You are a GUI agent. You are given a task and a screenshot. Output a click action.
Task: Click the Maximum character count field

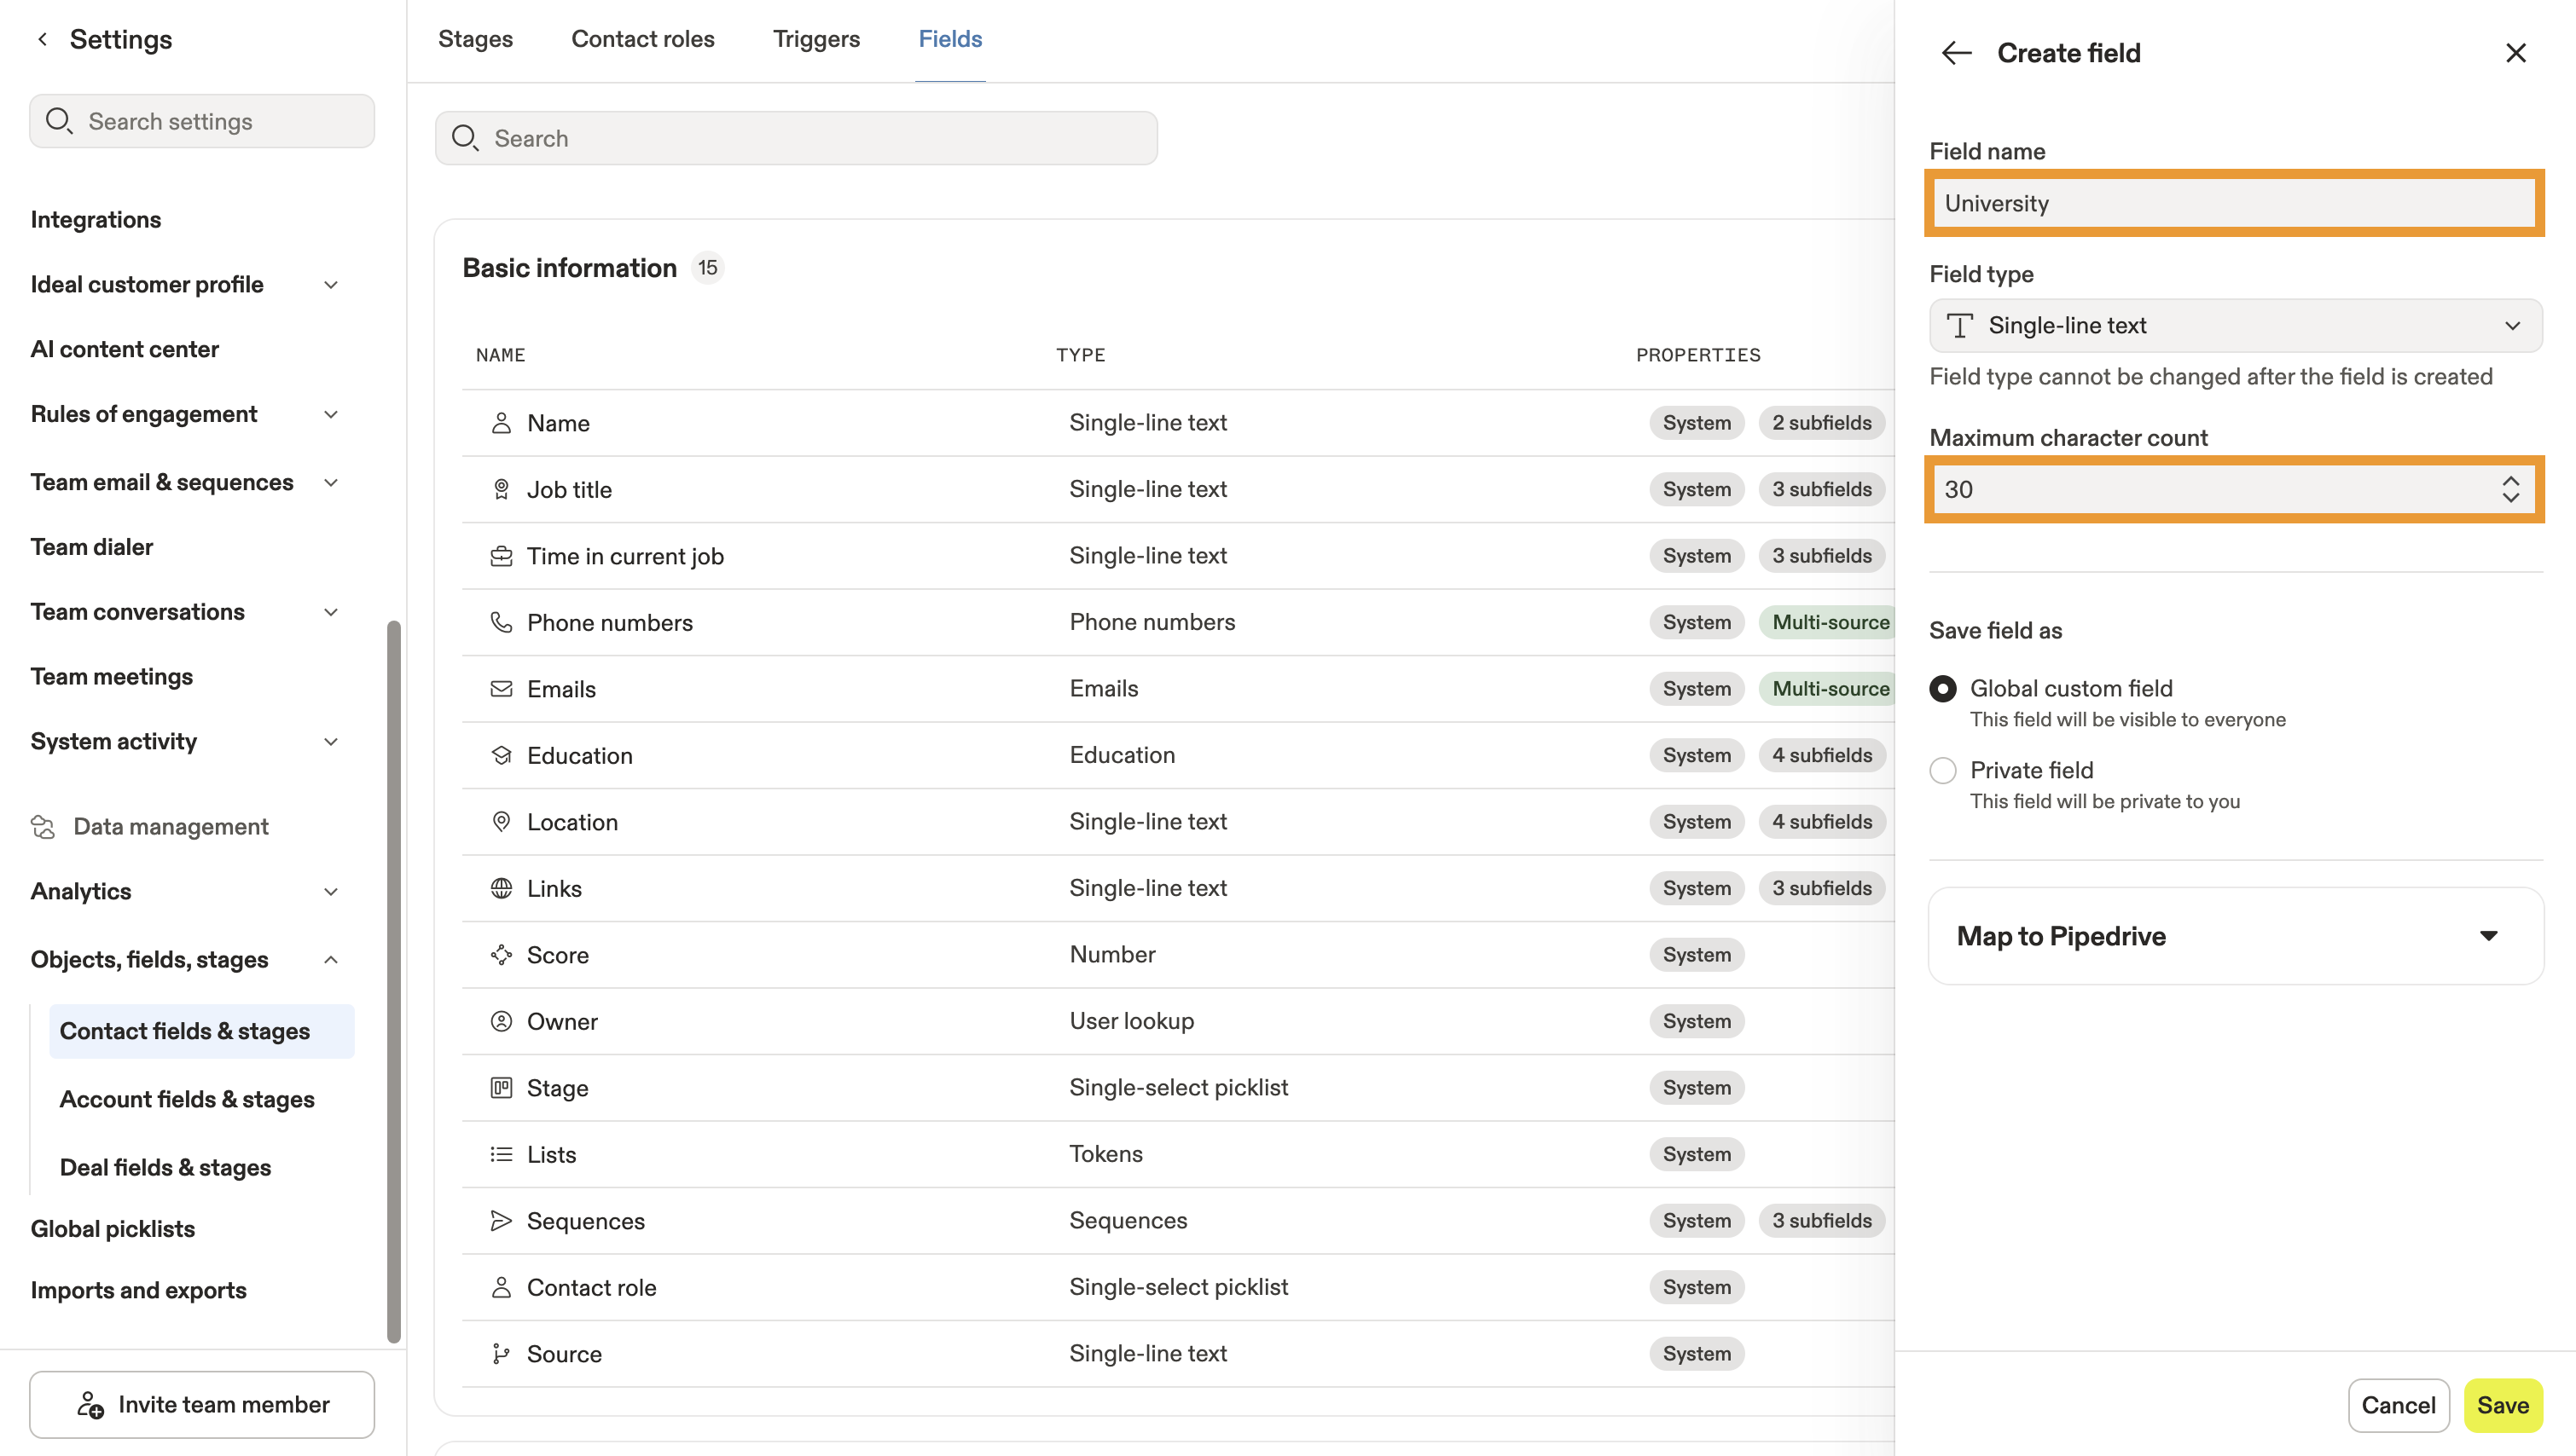tap(2234, 489)
